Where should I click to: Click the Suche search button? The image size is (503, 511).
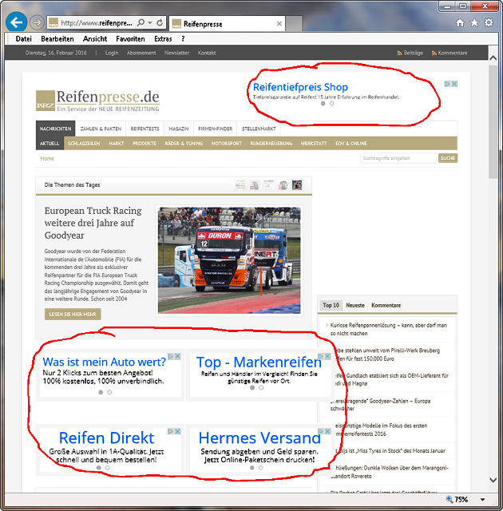(448, 158)
